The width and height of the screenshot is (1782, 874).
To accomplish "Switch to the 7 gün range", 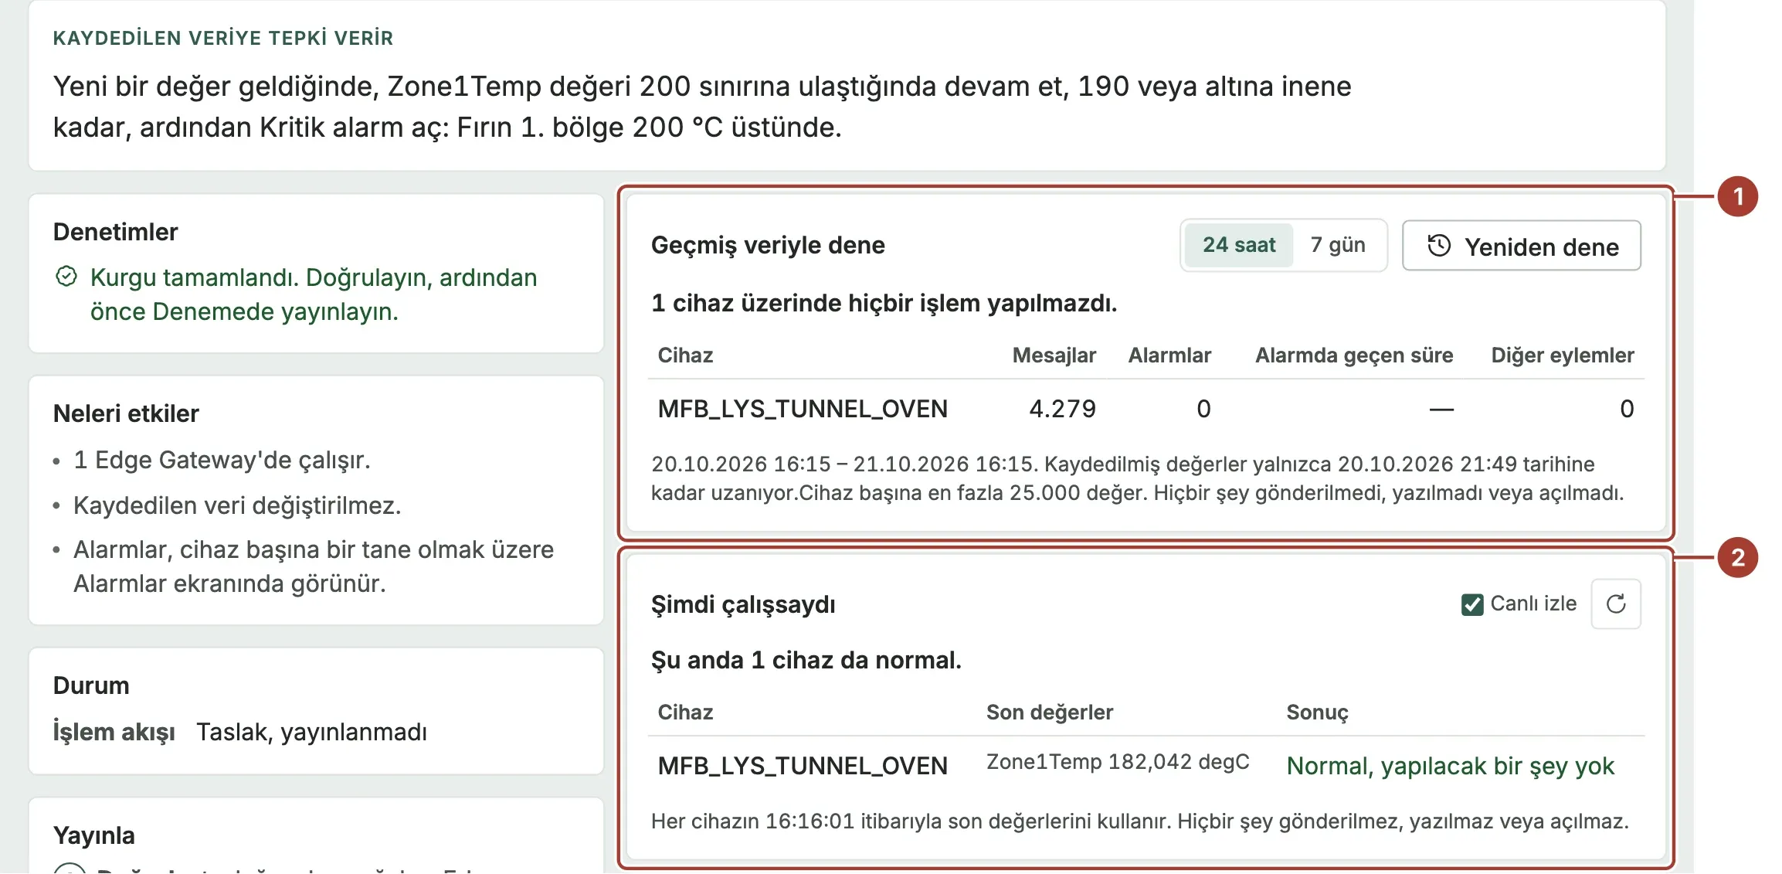I will [x=1338, y=245].
